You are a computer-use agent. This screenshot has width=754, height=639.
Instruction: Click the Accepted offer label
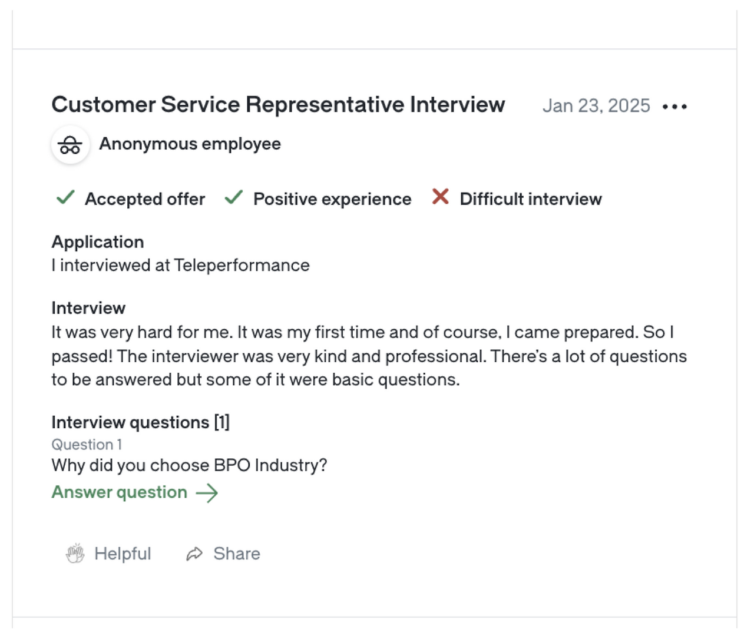coord(145,199)
